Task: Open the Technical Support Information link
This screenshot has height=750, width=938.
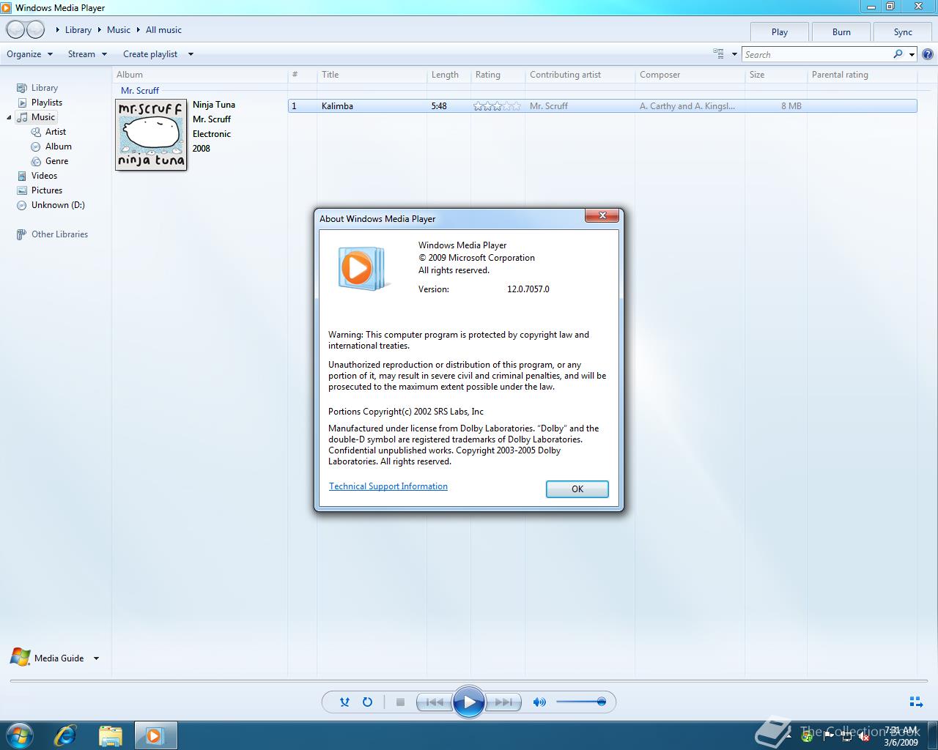Action: [388, 486]
